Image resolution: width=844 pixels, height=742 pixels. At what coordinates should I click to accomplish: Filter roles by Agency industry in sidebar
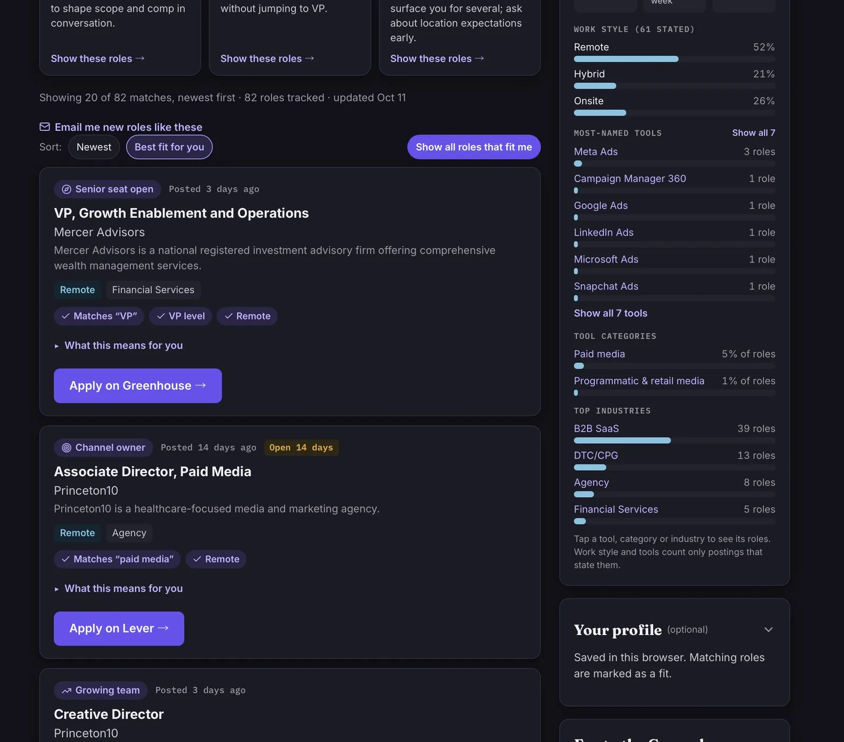point(591,483)
